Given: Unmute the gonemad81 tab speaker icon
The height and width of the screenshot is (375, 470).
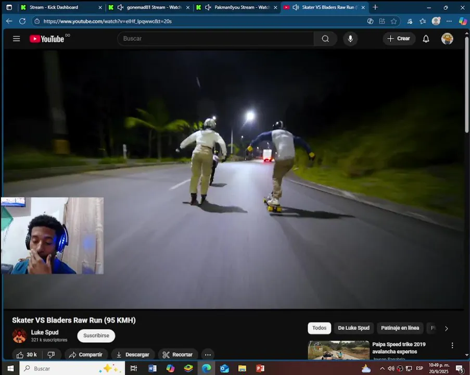Looking at the screenshot, I should [x=121, y=7].
